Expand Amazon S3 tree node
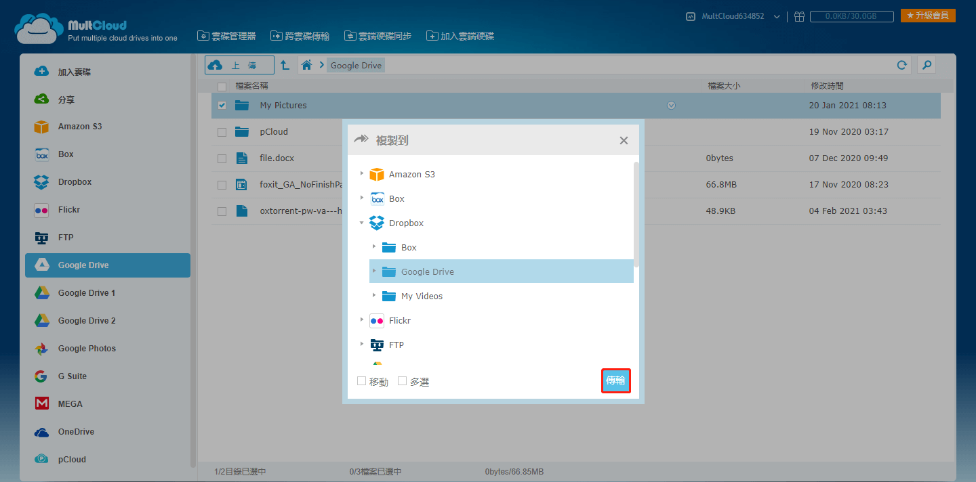Image resolution: width=976 pixels, height=482 pixels. (362, 174)
